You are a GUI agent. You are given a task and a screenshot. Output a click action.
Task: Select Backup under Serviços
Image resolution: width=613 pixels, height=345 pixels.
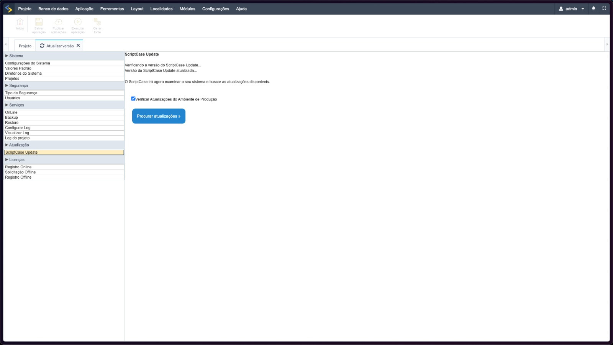point(11,118)
